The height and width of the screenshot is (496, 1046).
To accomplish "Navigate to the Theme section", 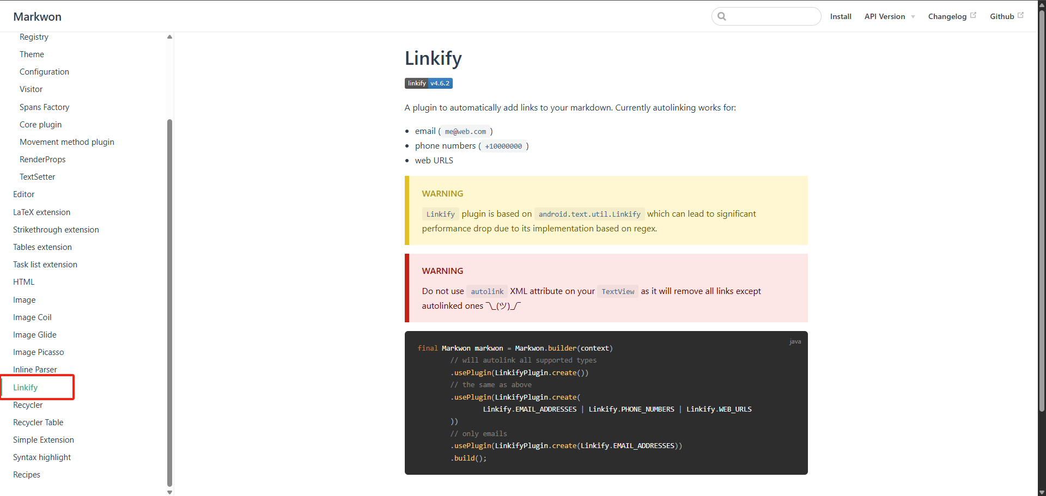I will tap(32, 54).
